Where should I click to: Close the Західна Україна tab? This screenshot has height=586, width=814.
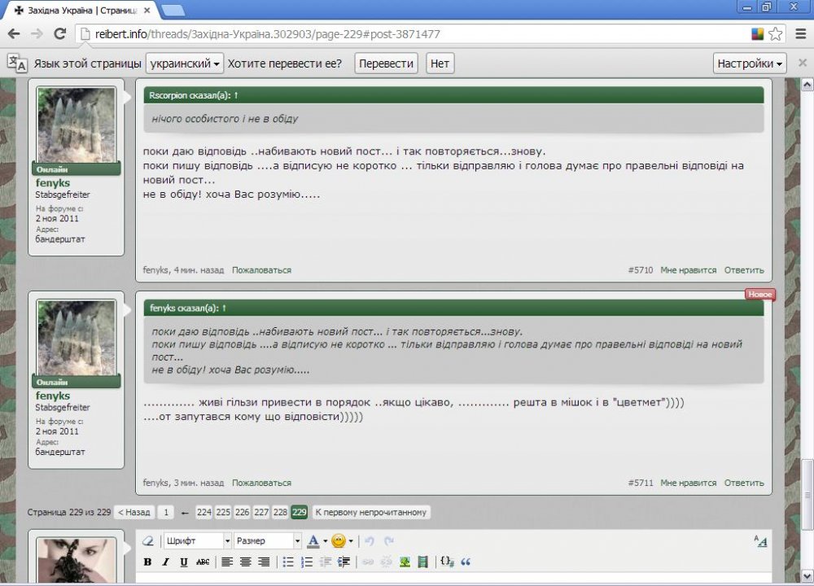click(147, 11)
